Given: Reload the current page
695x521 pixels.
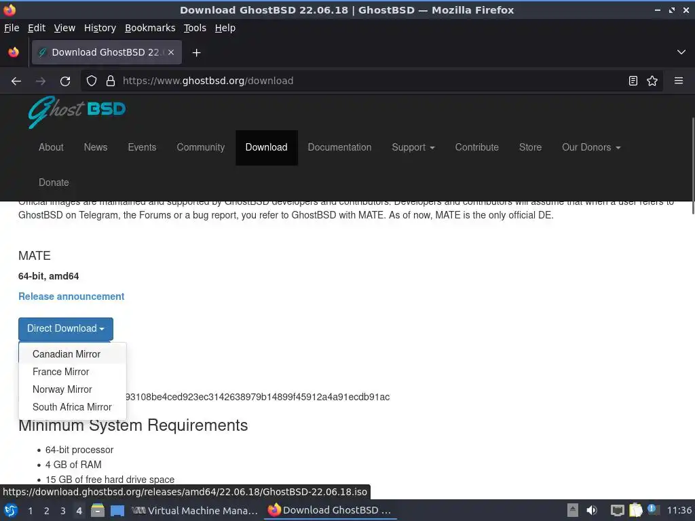Looking at the screenshot, I should (x=65, y=81).
